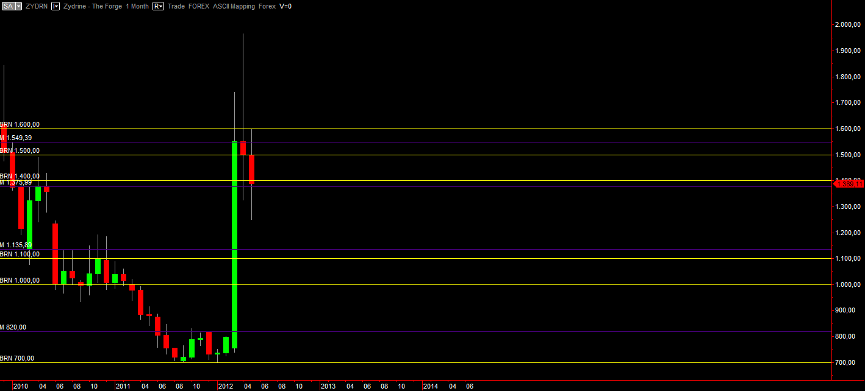Click the ASCII Mapping label
Viewport: 865px width, 391px height.
[x=234, y=6]
